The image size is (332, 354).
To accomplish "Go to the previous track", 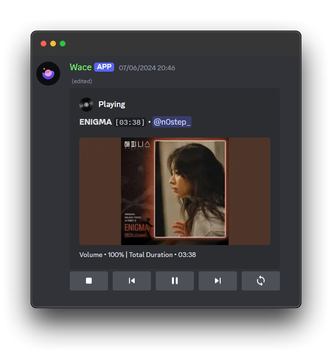I will coord(132,281).
